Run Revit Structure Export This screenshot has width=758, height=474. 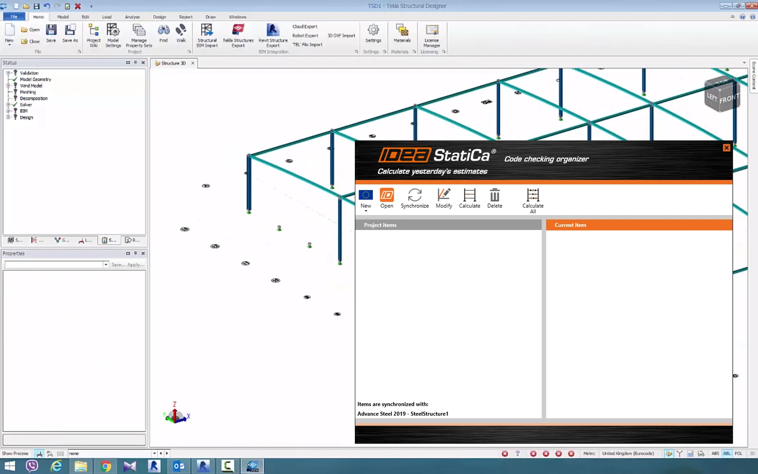click(273, 36)
